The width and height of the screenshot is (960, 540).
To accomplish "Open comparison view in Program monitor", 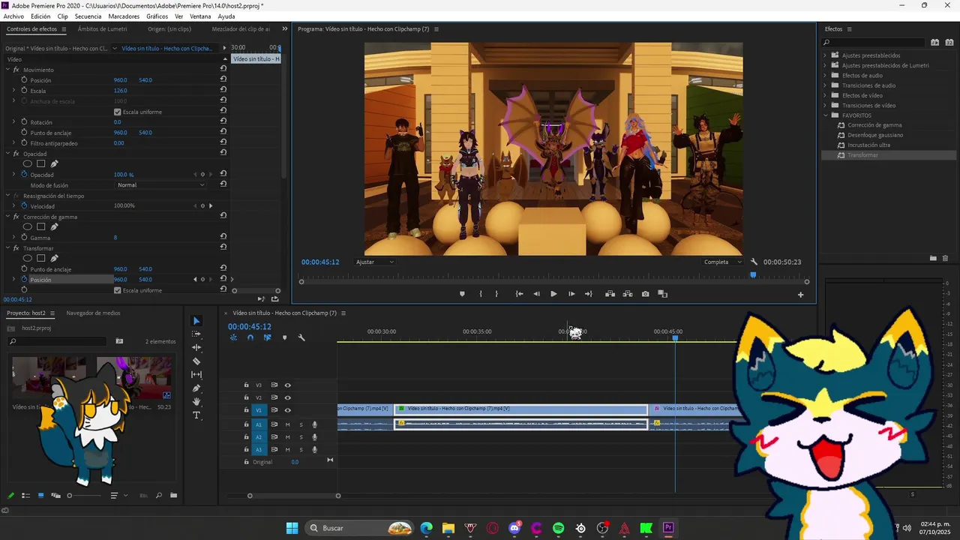I will tap(662, 294).
